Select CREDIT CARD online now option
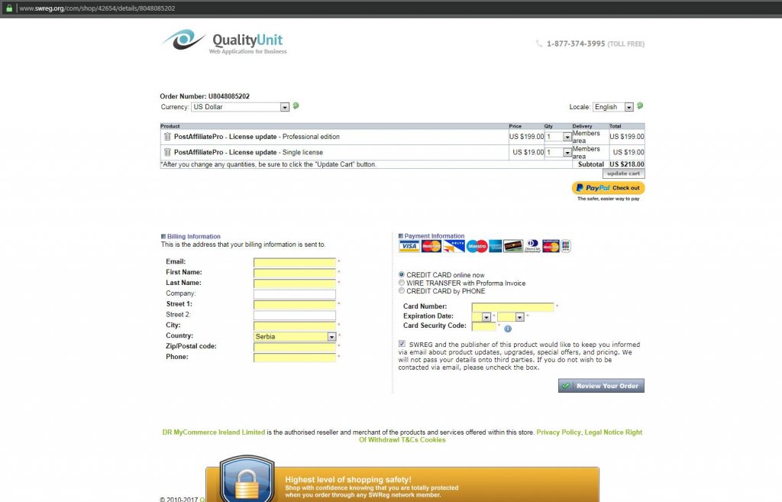 (402, 274)
